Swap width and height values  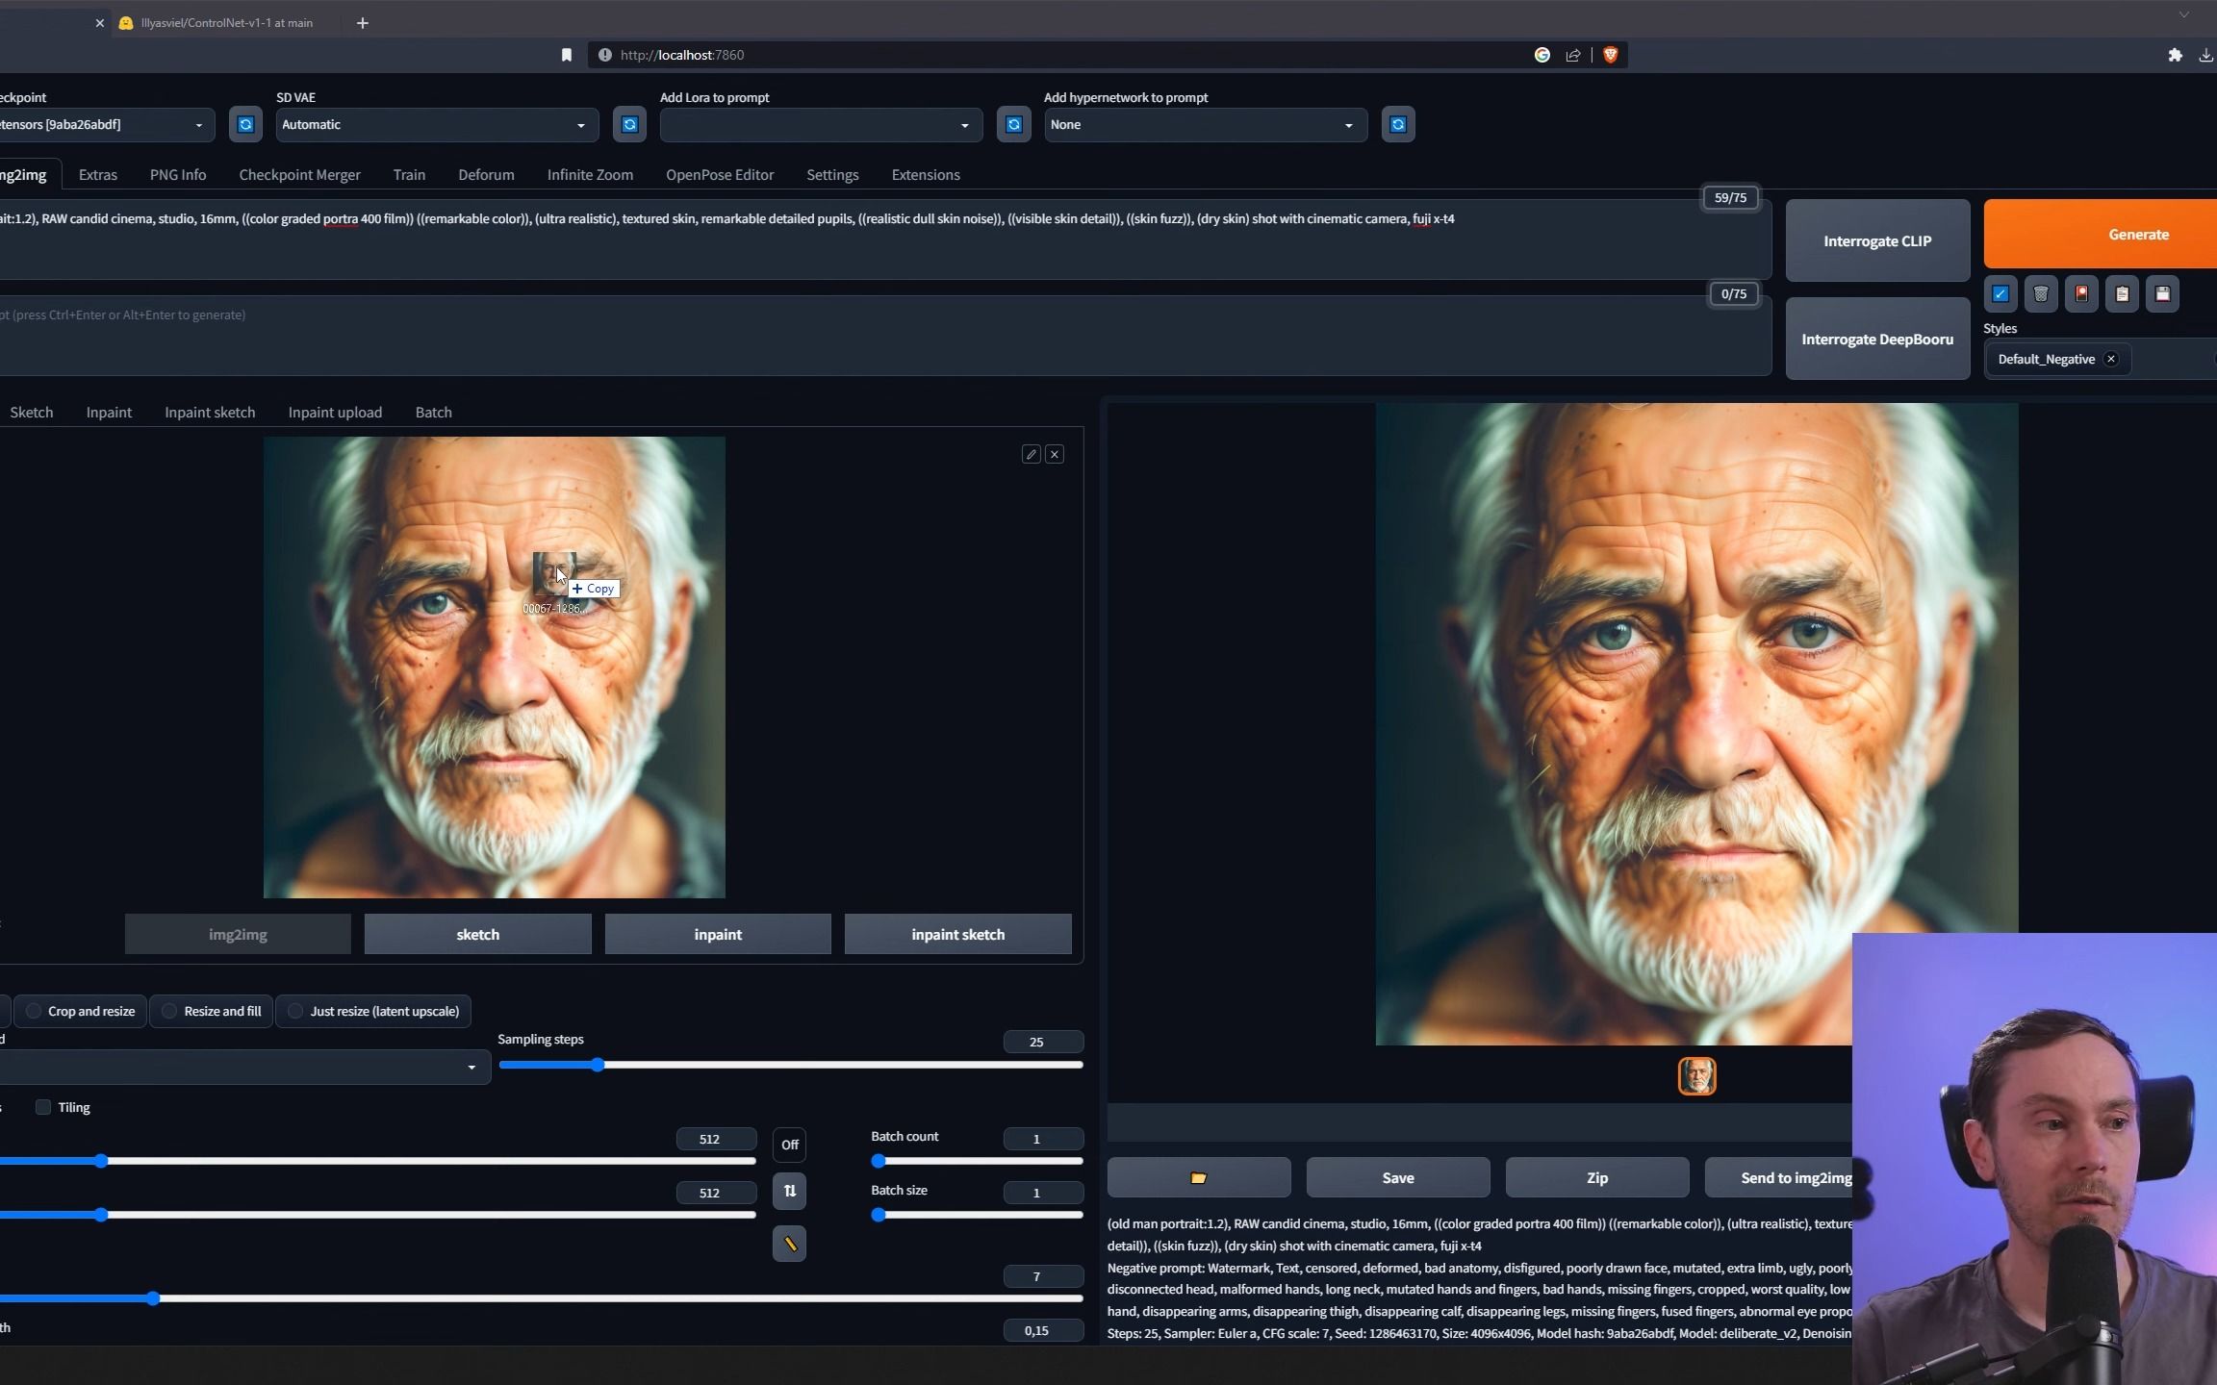(789, 1192)
